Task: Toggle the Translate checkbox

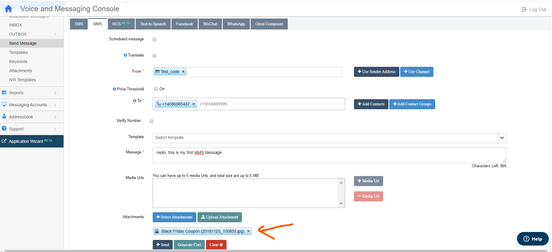Action: [154, 56]
